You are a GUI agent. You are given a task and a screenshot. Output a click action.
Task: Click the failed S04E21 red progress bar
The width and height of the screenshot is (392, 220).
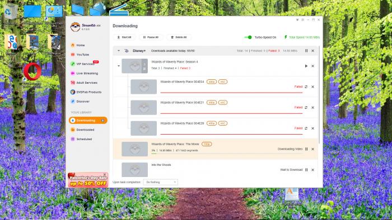click(231, 113)
